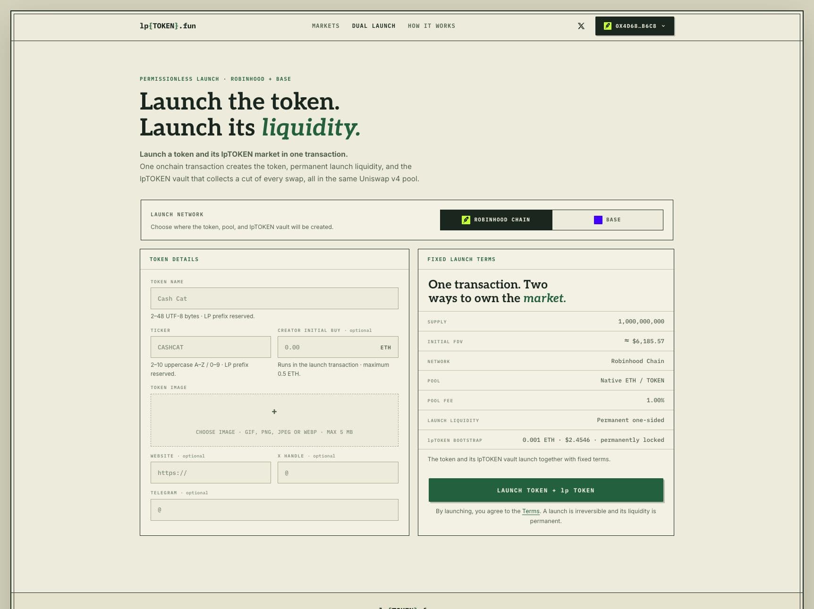Viewport: 814px width, 609px height.
Task: Click the blue Base square icon
Action: point(598,220)
